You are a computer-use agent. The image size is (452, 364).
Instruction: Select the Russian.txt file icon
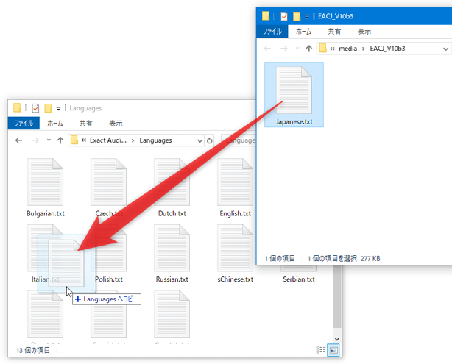coord(172,248)
